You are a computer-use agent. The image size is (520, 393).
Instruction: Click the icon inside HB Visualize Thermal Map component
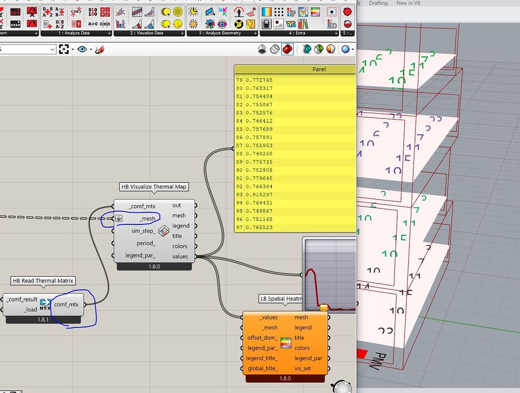[164, 231]
